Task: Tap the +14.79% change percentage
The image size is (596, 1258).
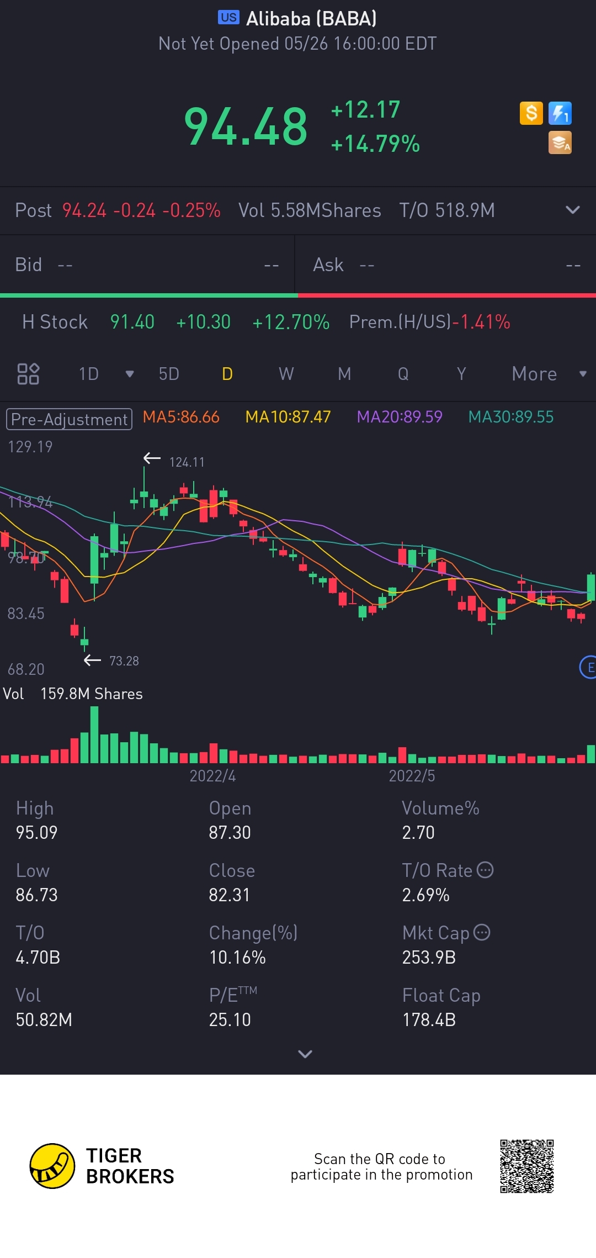Action: [375, 144]
